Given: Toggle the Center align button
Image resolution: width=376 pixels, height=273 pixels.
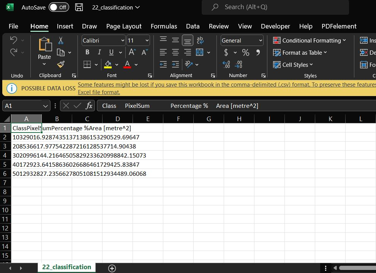Looking at the screenshot, I should pos(175,52).
